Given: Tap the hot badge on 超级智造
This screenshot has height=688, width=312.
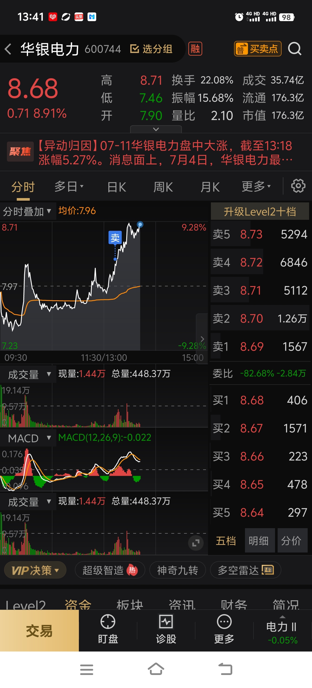Looking at the screenshot, I should click(132, 570).
